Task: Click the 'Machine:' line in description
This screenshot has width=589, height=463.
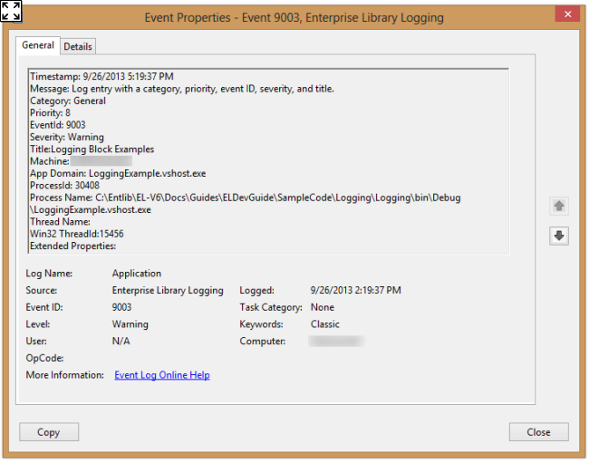Action: coord(82,161)
